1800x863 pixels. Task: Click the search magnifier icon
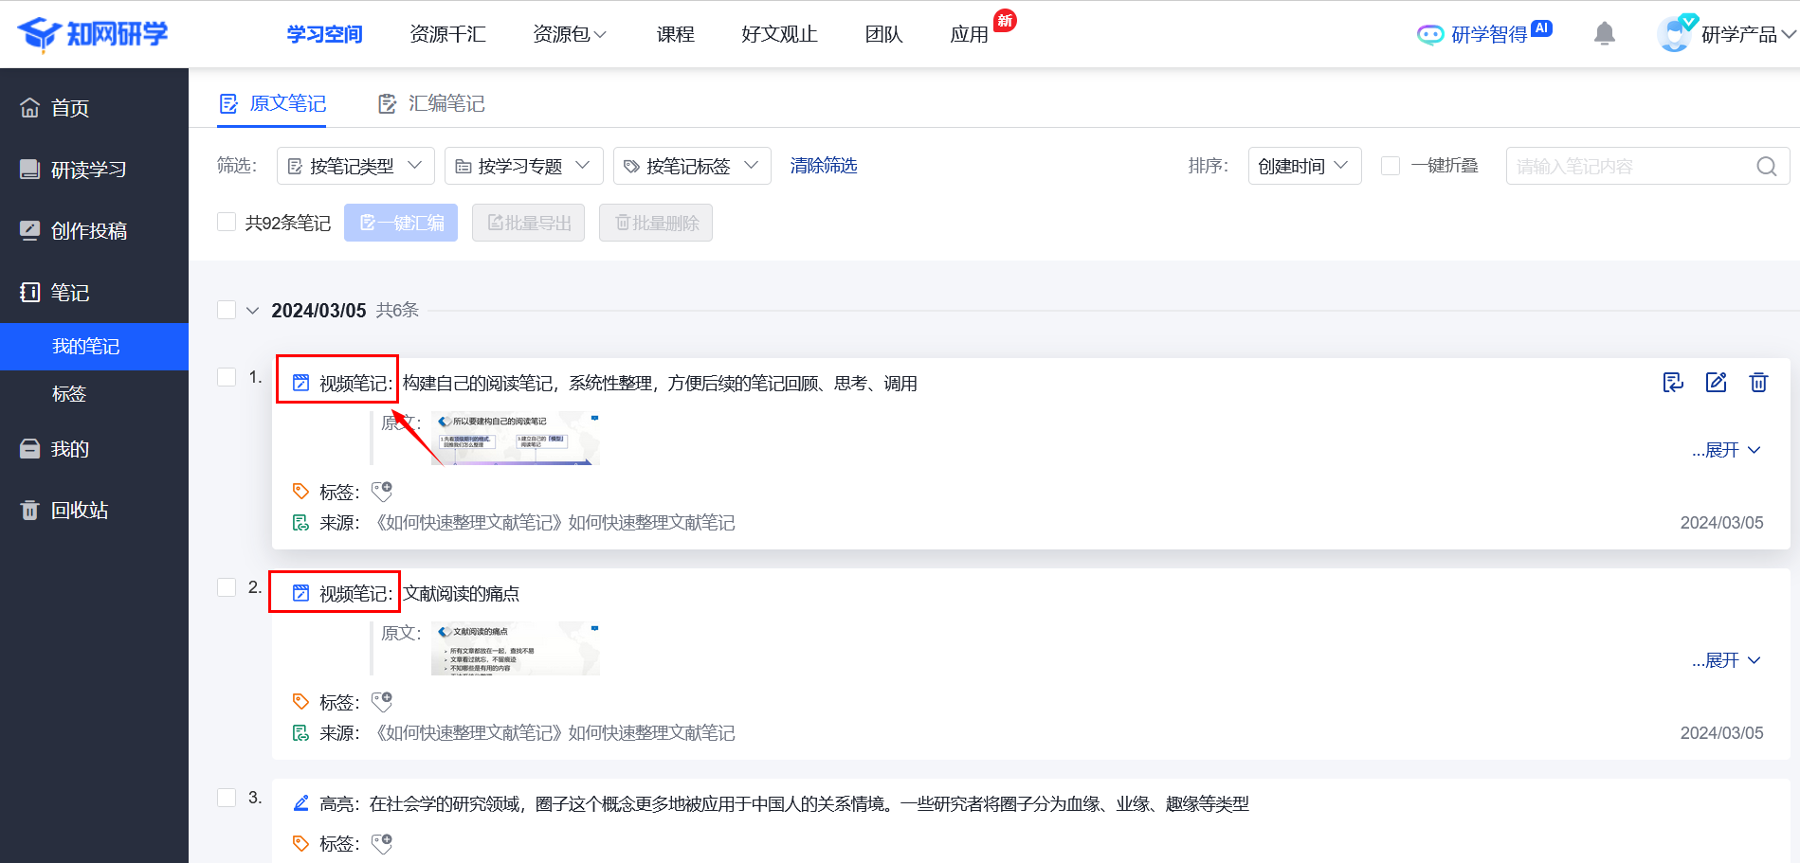click(1766, 167)
